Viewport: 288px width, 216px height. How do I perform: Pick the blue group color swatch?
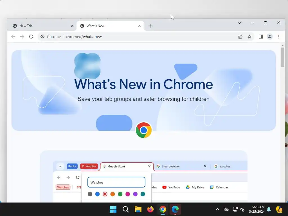pyautogui.click(x=98, y=194)
